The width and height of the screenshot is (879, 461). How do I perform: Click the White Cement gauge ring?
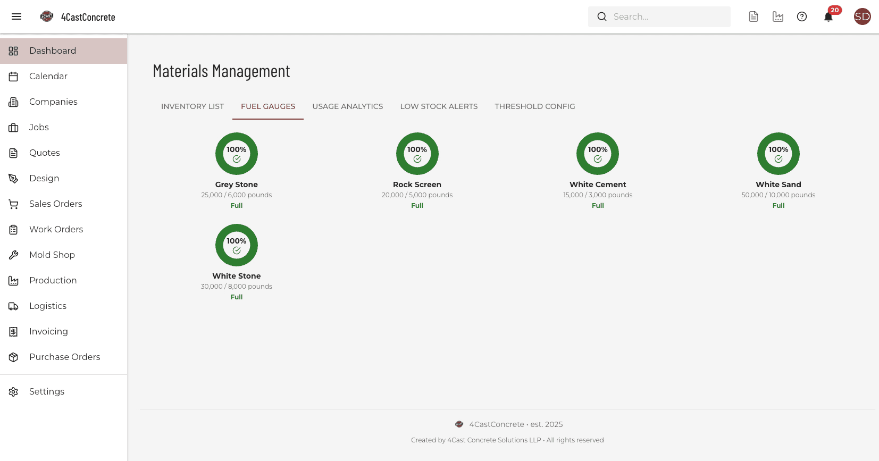tap(598, 154)
